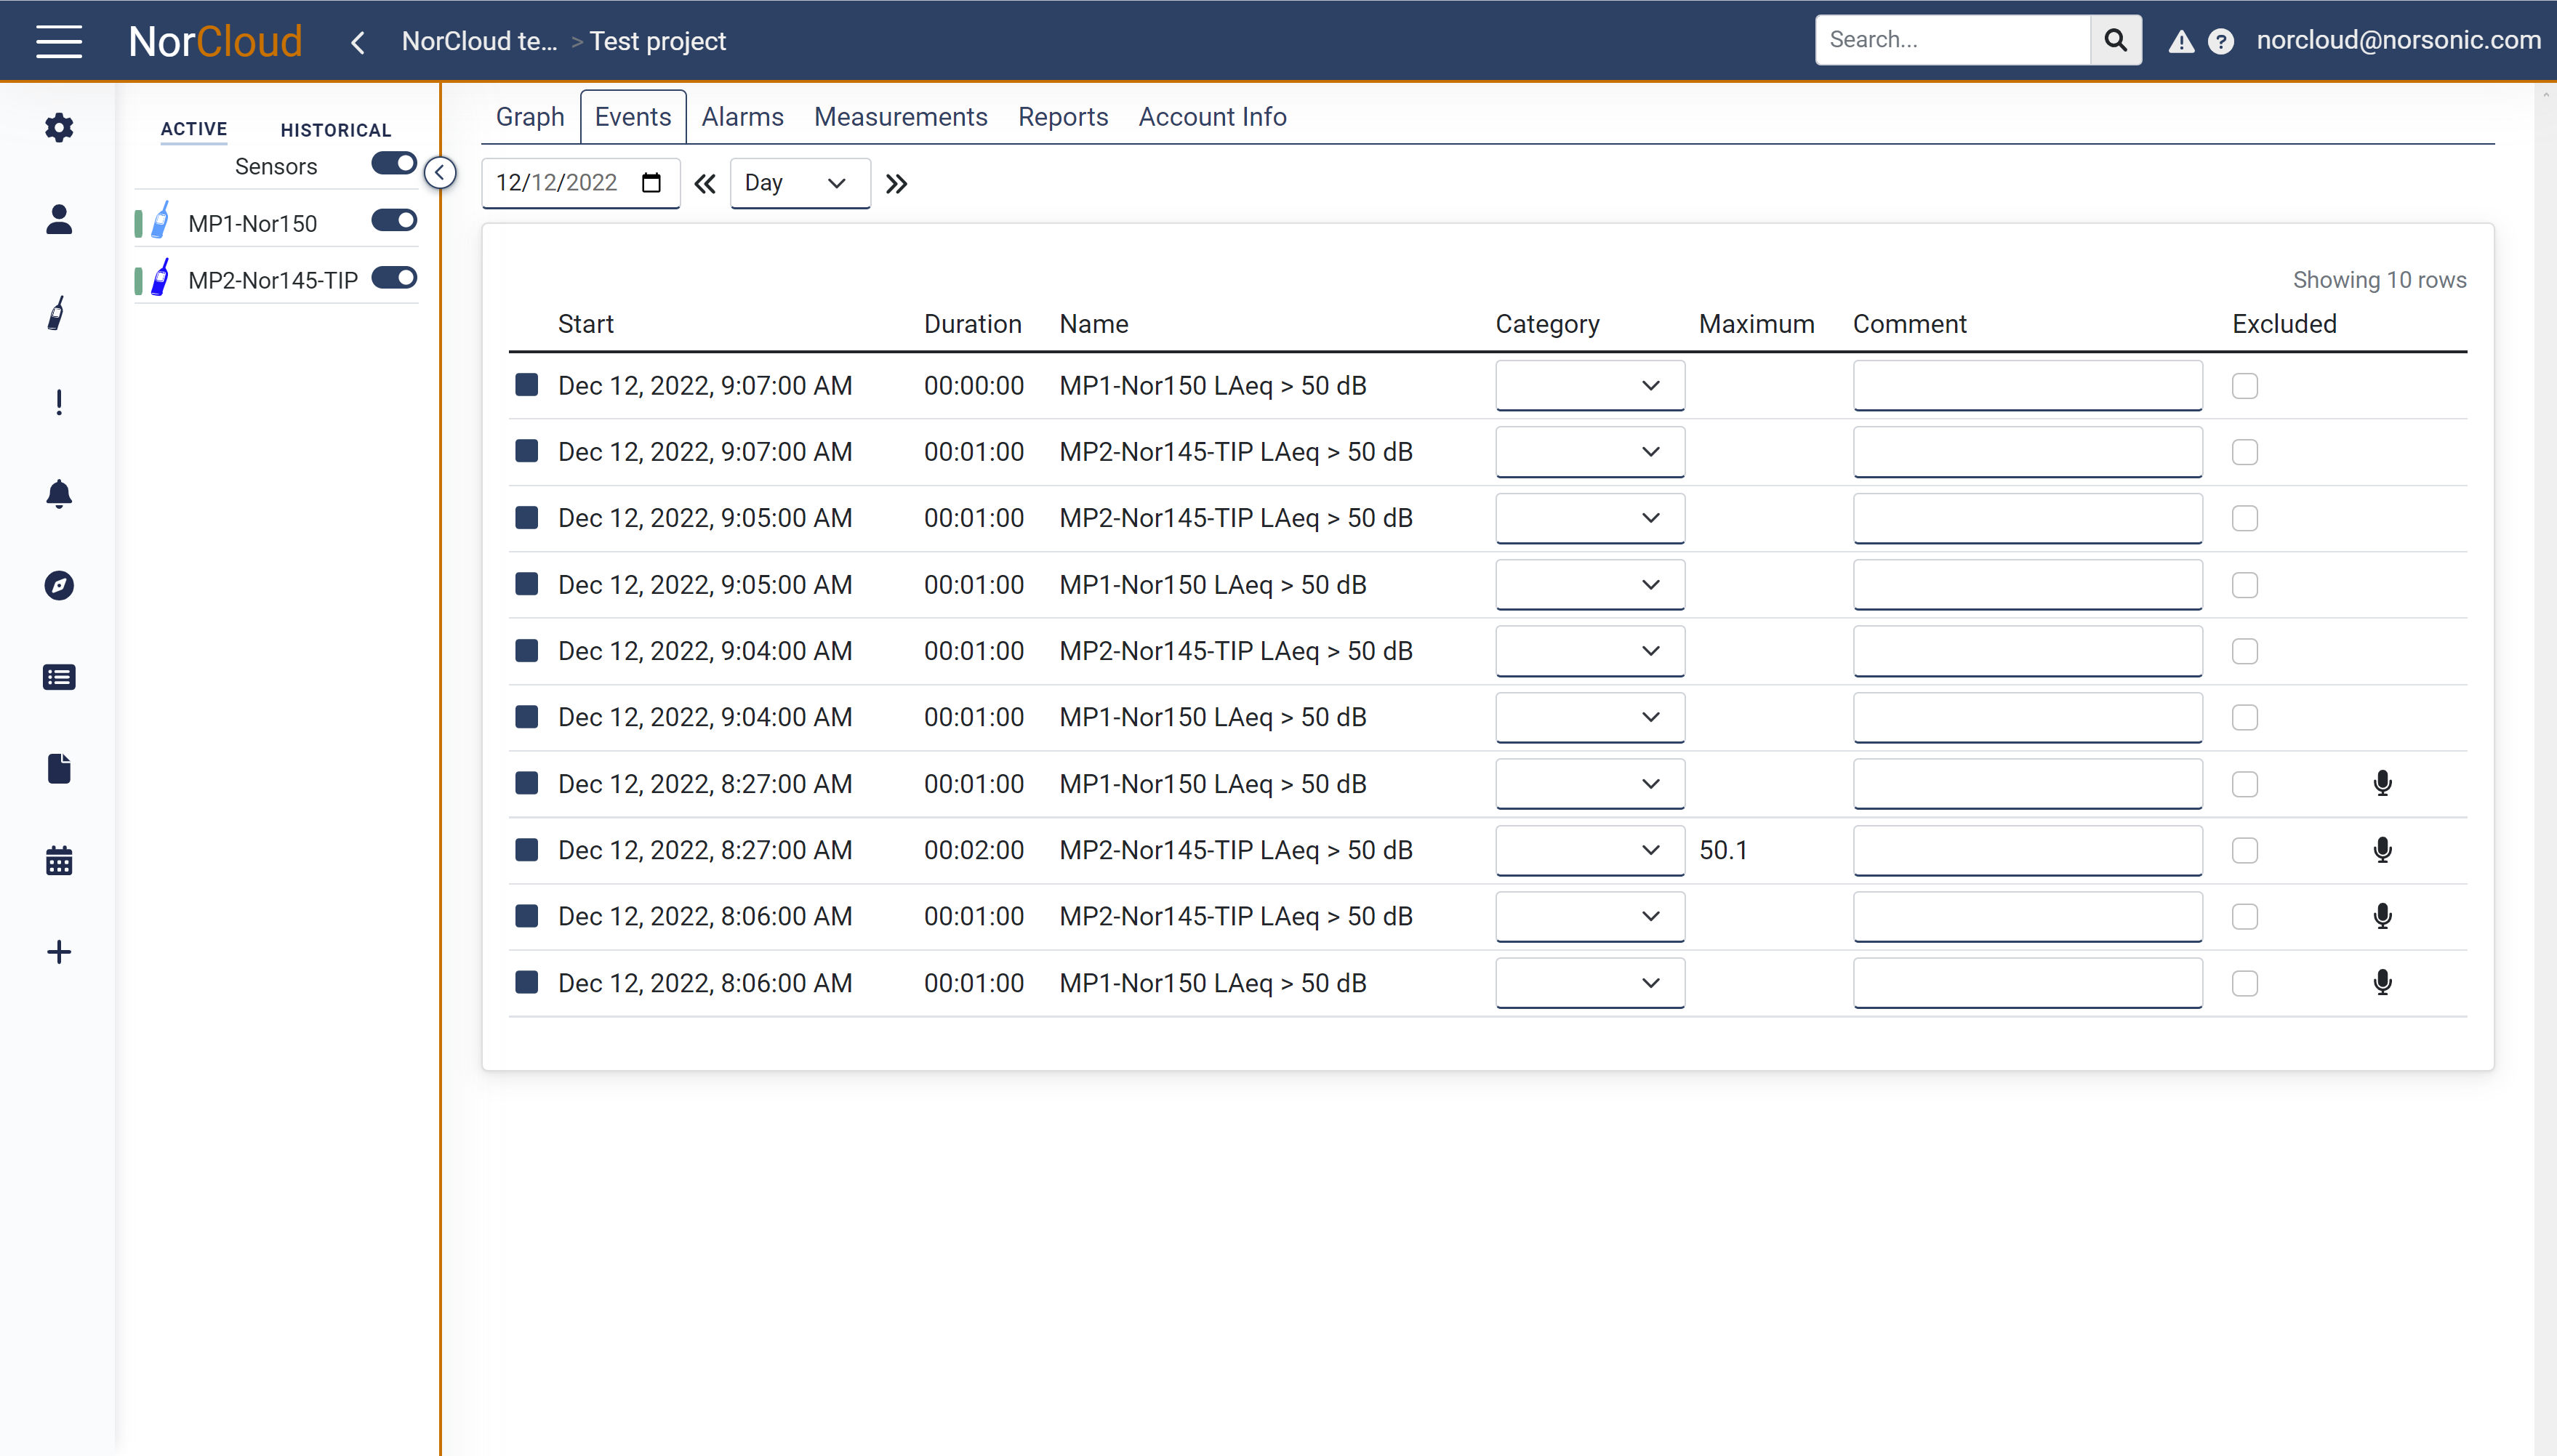This screenshot has height=1456, width=2557.
Task: Click Comment field for MP1-Nor150 9:07:00 AM event
Action: (x=2027, y=385)
